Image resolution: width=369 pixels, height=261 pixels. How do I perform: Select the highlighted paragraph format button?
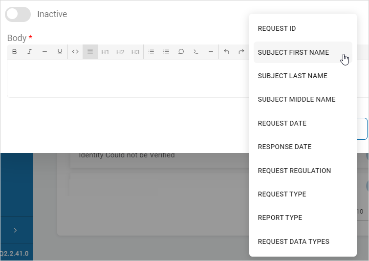click(90, 52)
